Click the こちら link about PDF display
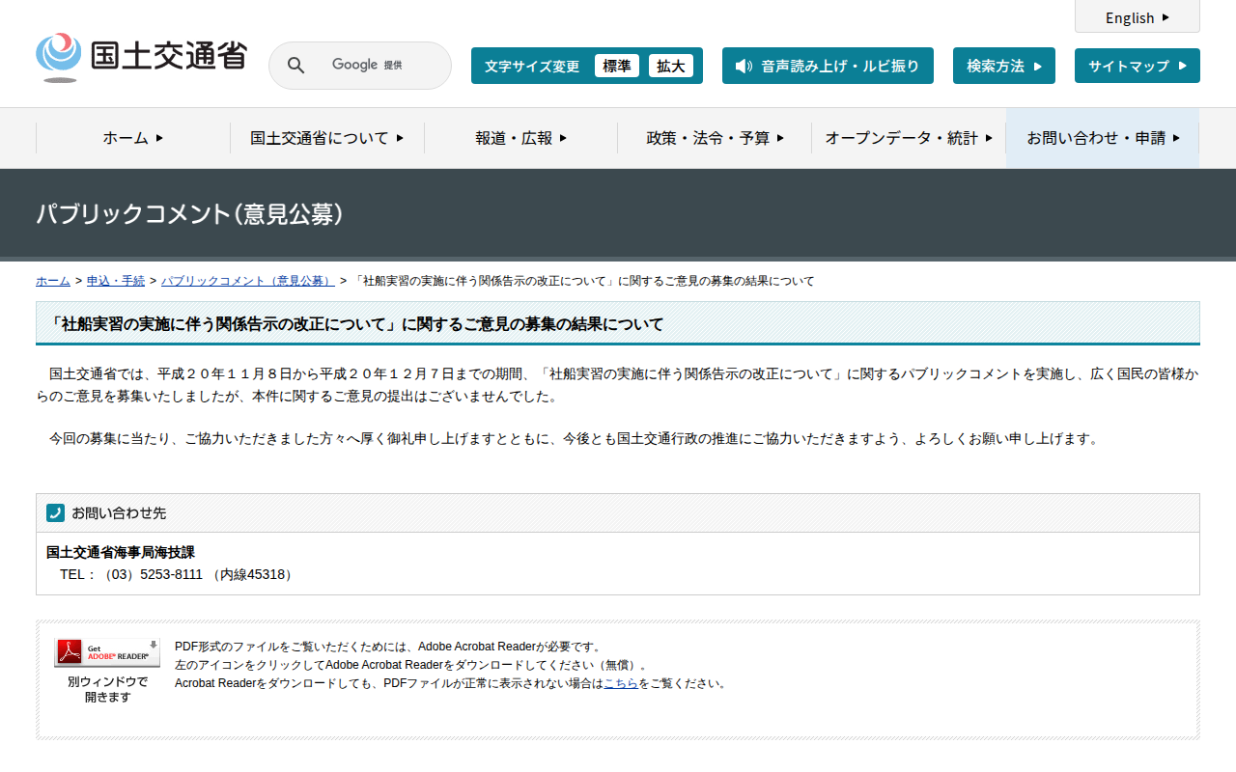This screenshot has width=1236, height=772. point(621,683)
